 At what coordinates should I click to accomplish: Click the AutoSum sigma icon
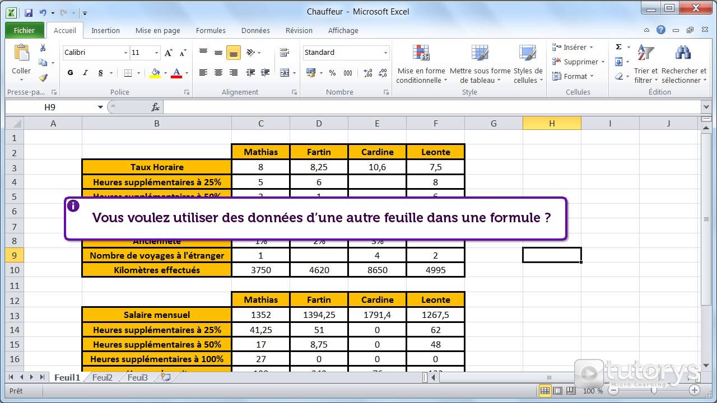(619, 48)
